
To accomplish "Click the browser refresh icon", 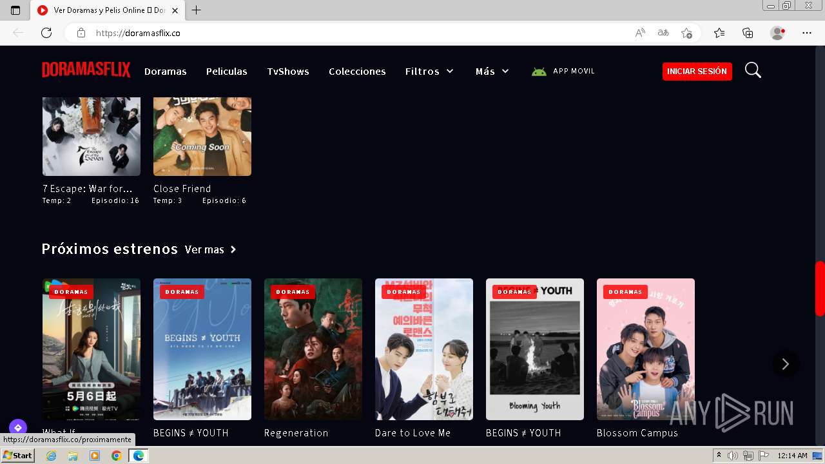I will click(46, 33).
